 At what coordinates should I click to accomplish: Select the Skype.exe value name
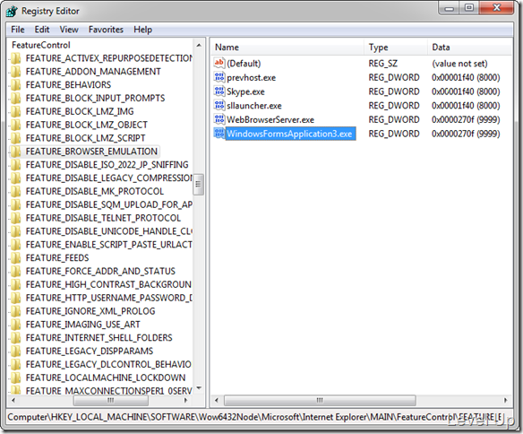click(245, 91)
